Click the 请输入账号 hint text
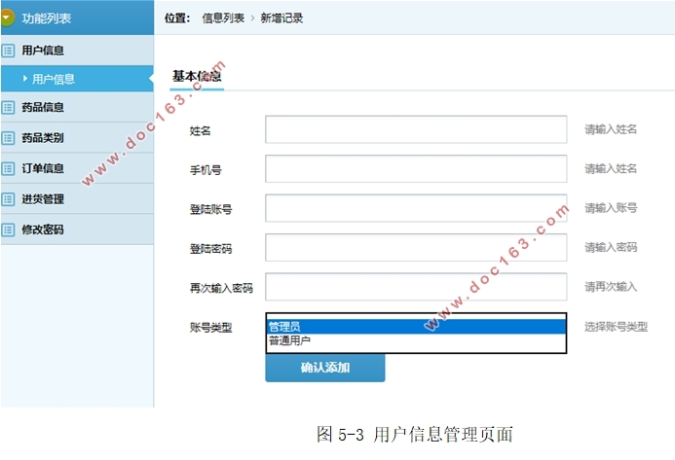The height and width of the screenshot is (460, 675). [x=611, y=208]
